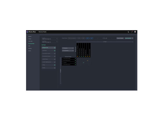Click the orange status icon under the first receiver column

78,56
